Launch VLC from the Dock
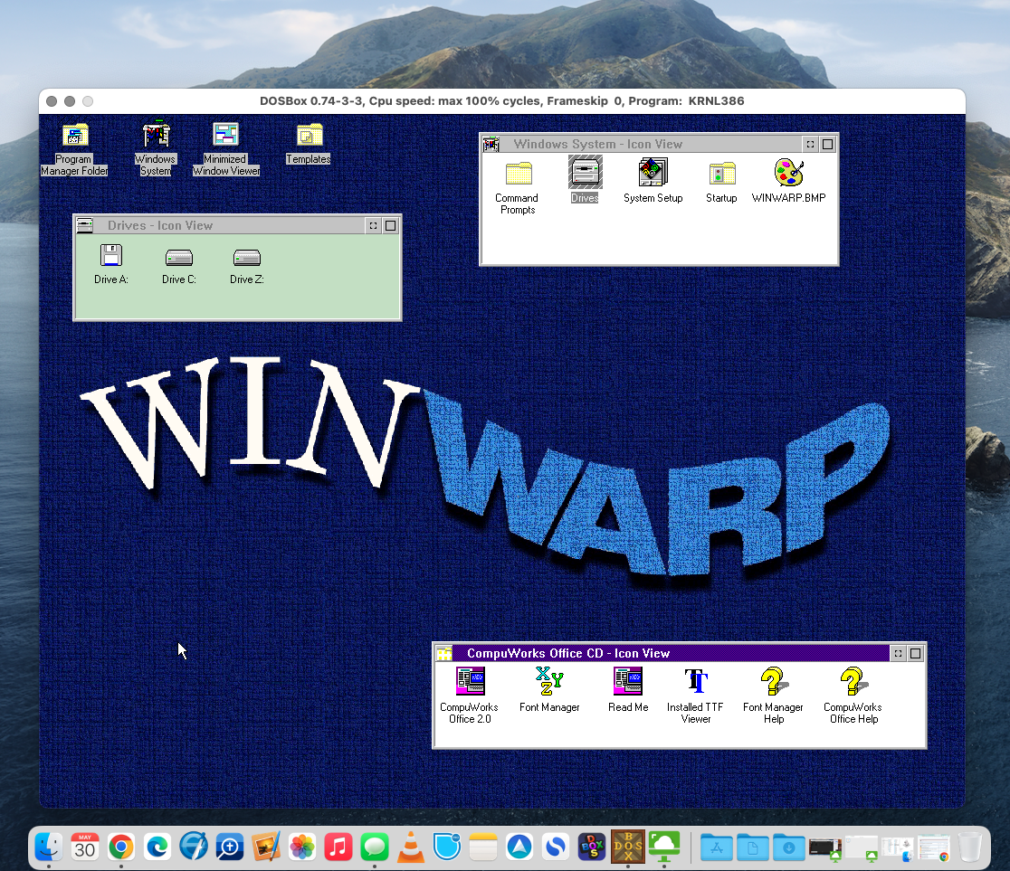 pos(410,846)
